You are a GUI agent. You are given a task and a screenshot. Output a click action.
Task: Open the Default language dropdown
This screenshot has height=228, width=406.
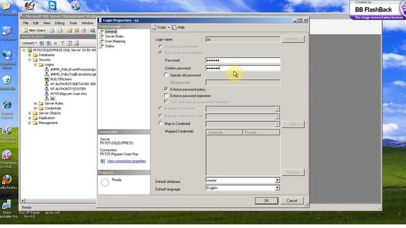[x=277, y=188]
